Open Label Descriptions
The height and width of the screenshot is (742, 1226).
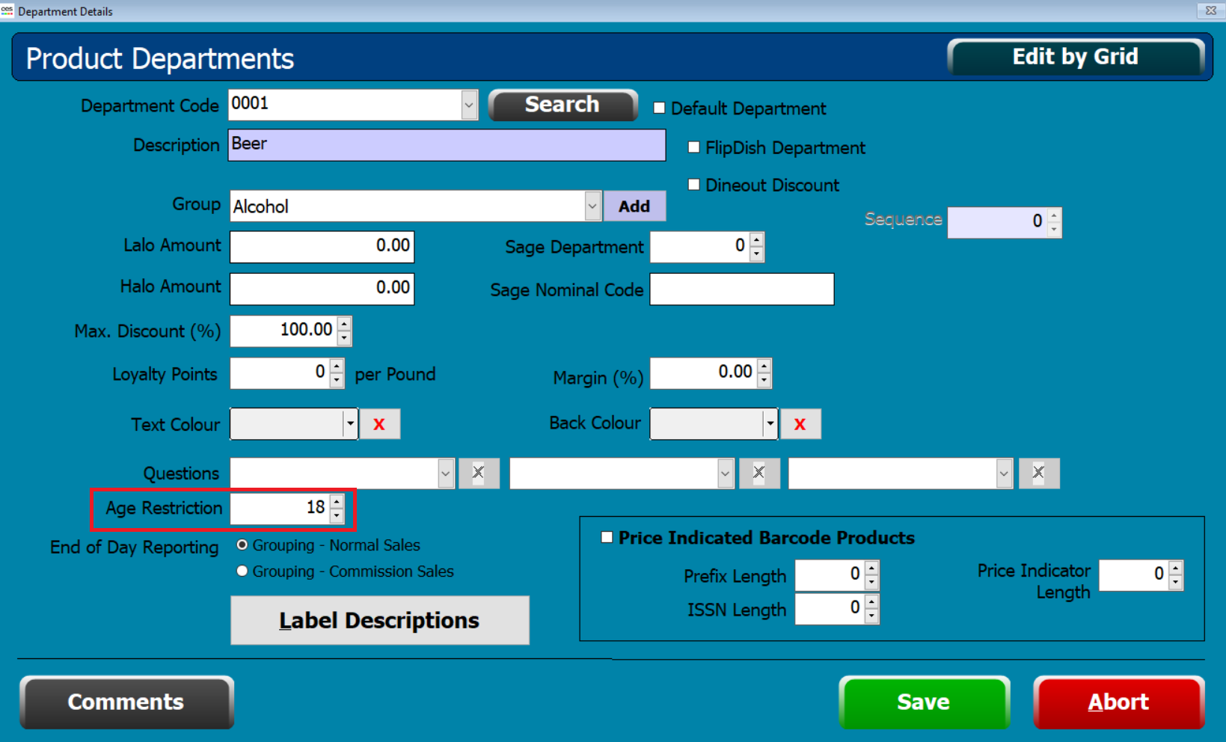click(379, 620)
